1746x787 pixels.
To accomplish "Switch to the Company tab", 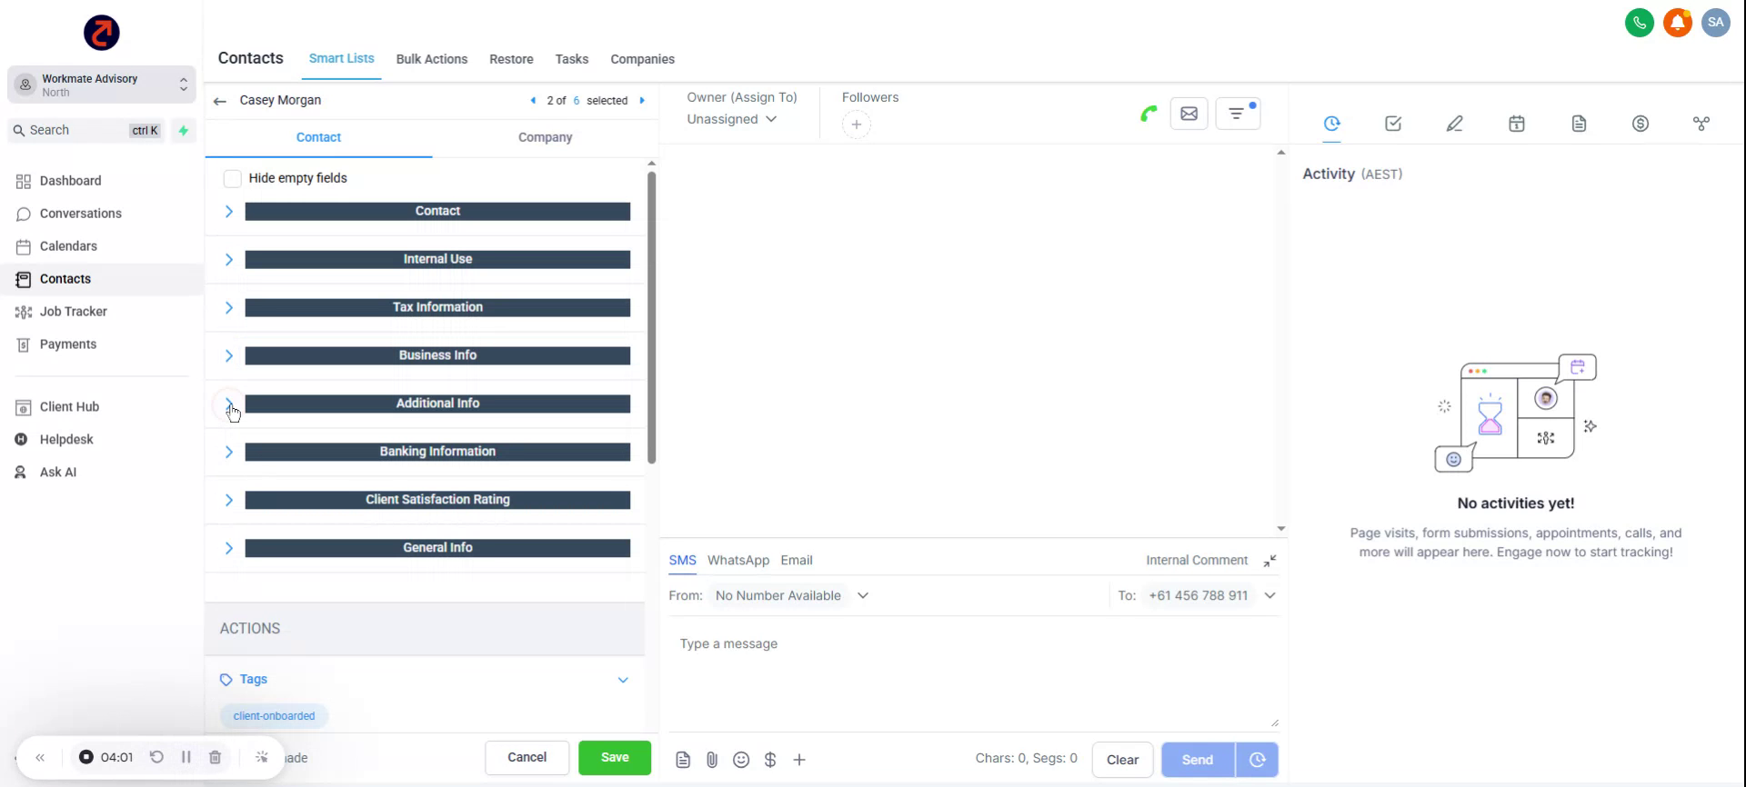I will click(545, 137).
